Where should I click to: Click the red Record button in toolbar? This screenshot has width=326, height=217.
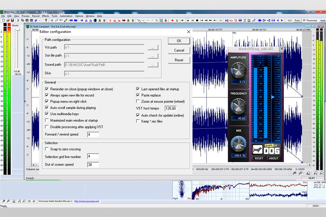173,20
